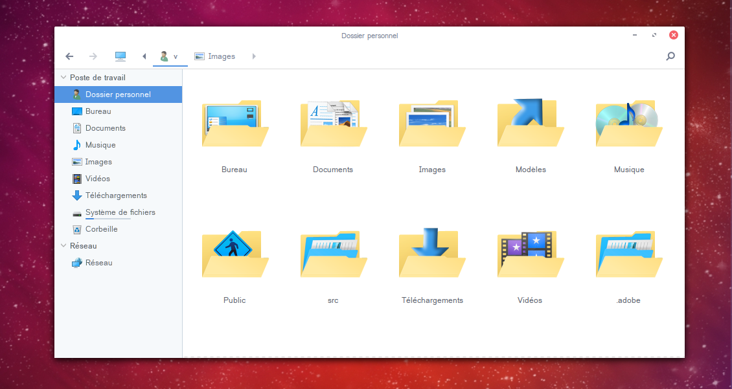Open the computer root icon in path bar

[x=120, y=56]
